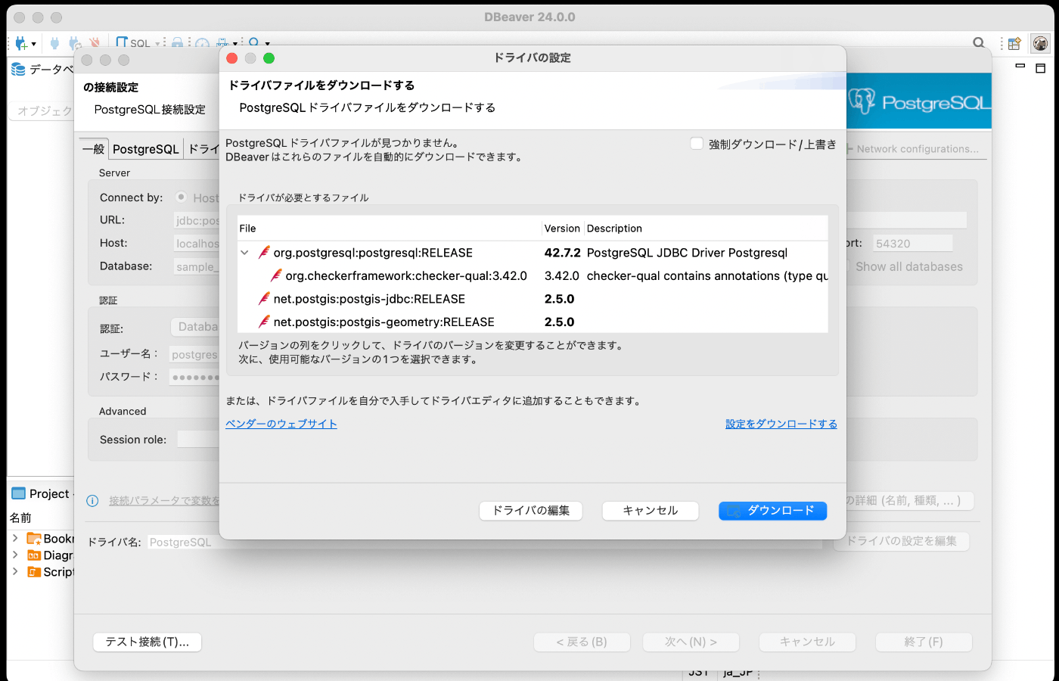Image resolution: width=1059 pixels, height=681 pixels.
Task: Click the blue ダウンロード button
Action: coord(772,511)
